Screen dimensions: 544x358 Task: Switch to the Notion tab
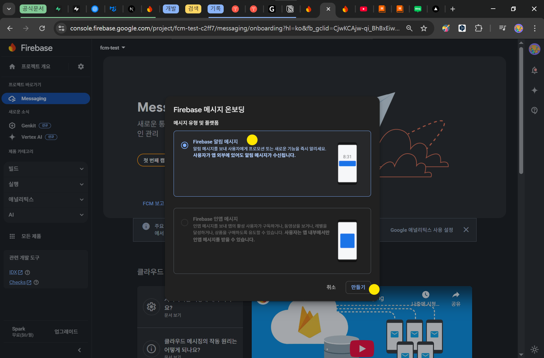coord(290,9)
